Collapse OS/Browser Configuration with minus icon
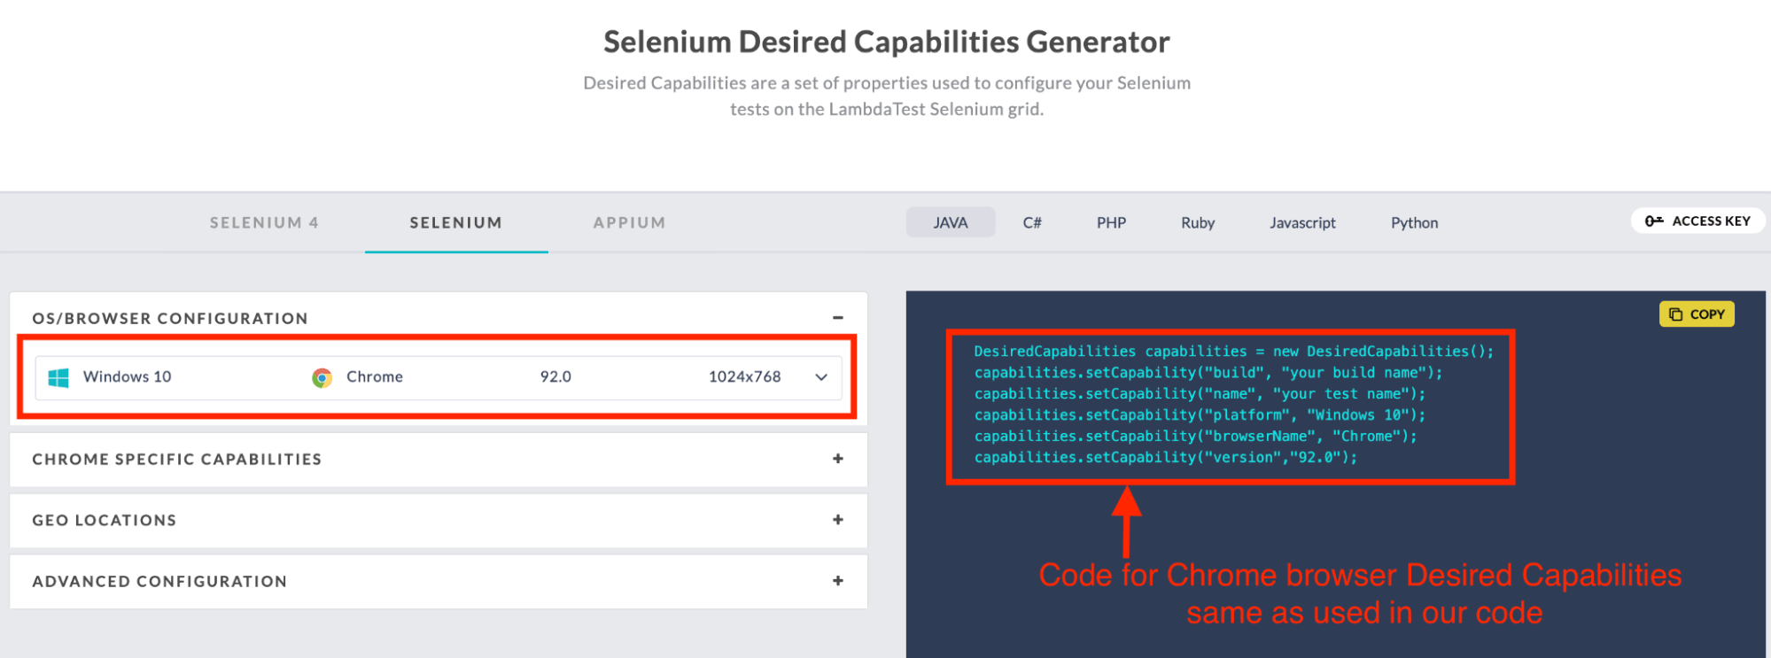1771x658 pixels. (838, 317)
